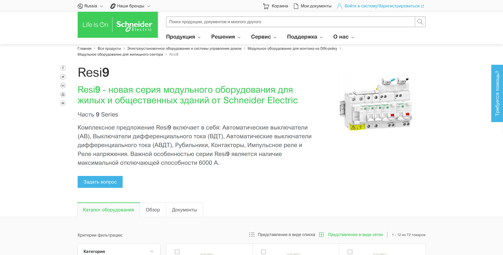503x255 pixels.
Task: Click into the product search field
Action: (x=290, y=22)
